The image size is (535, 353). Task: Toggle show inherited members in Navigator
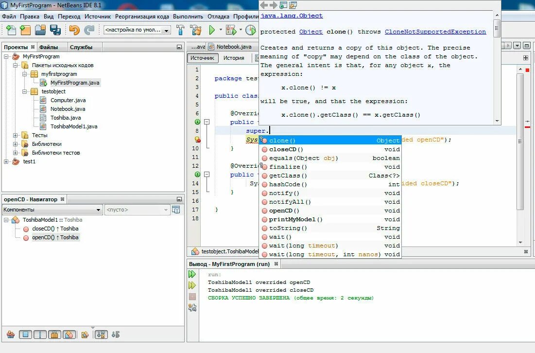click(11, 335)
